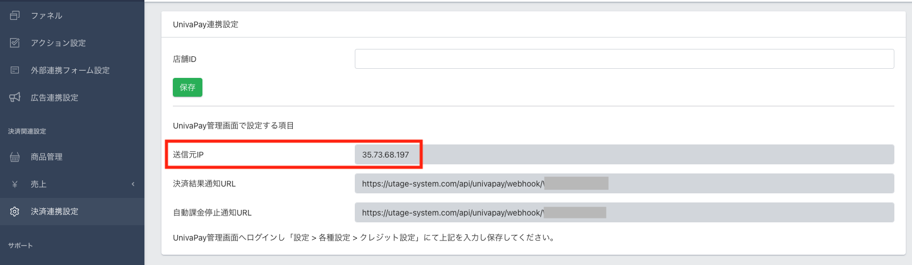The height and width of the screenshot is (265, 912).
Task: Go to 外部連携フォーム設定 page
Action: click(x=70, y=70)
